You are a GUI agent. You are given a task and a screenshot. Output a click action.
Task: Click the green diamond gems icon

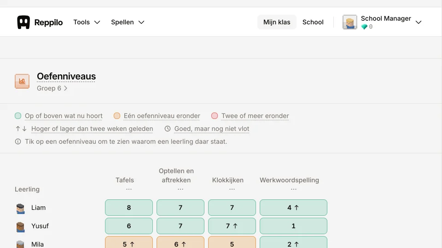click(x=364, y=27)
